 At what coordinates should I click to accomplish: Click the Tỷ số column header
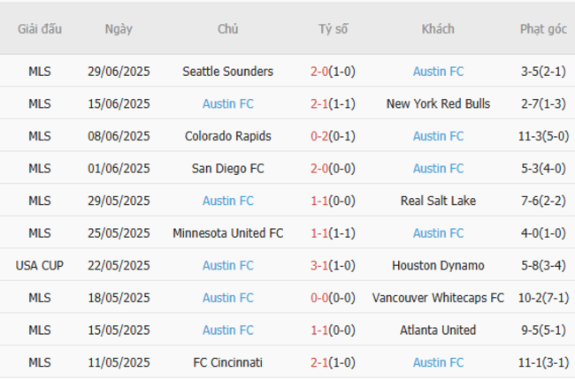[x=333, y=29]
